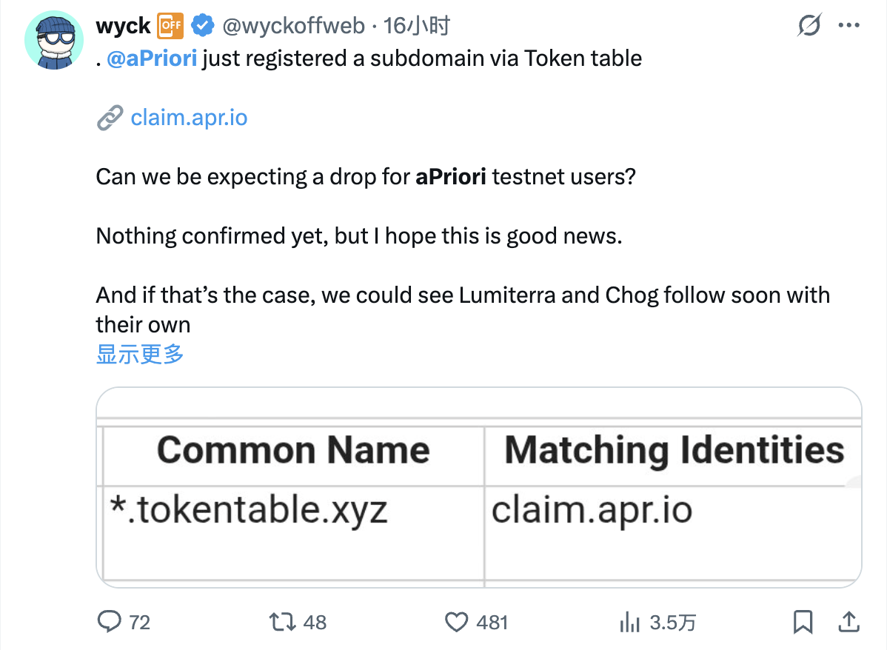This screenshot has height=650, width=887.
Task: Click the "Nothing confirmed yet" post text
Action: pos(359,236)
